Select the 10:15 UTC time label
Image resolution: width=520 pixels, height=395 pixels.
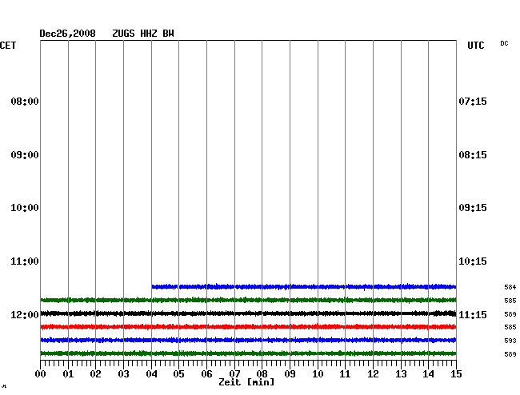tap(473, 261)
